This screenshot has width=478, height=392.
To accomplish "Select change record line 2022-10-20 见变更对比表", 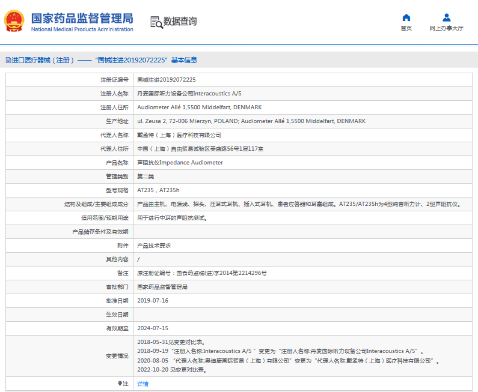I will tap(172, 370).
